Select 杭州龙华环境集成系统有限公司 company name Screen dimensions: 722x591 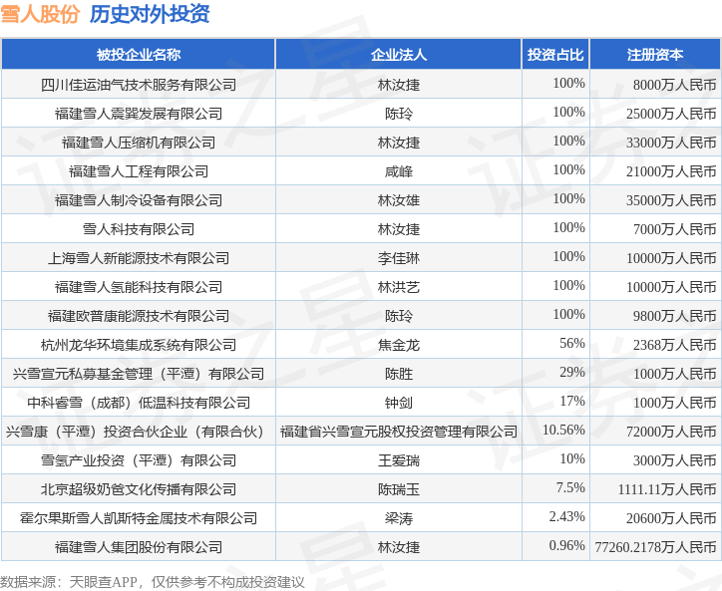click(x=139, y=345)
